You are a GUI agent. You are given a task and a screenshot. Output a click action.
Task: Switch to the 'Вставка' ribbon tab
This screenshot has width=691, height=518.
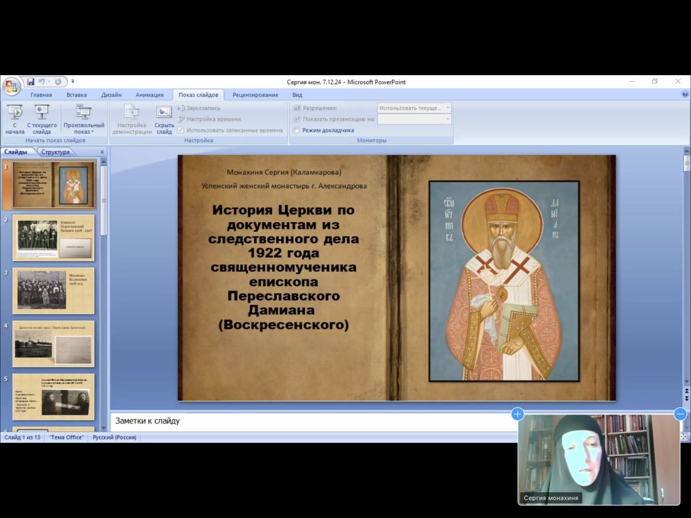click(76, 95)
